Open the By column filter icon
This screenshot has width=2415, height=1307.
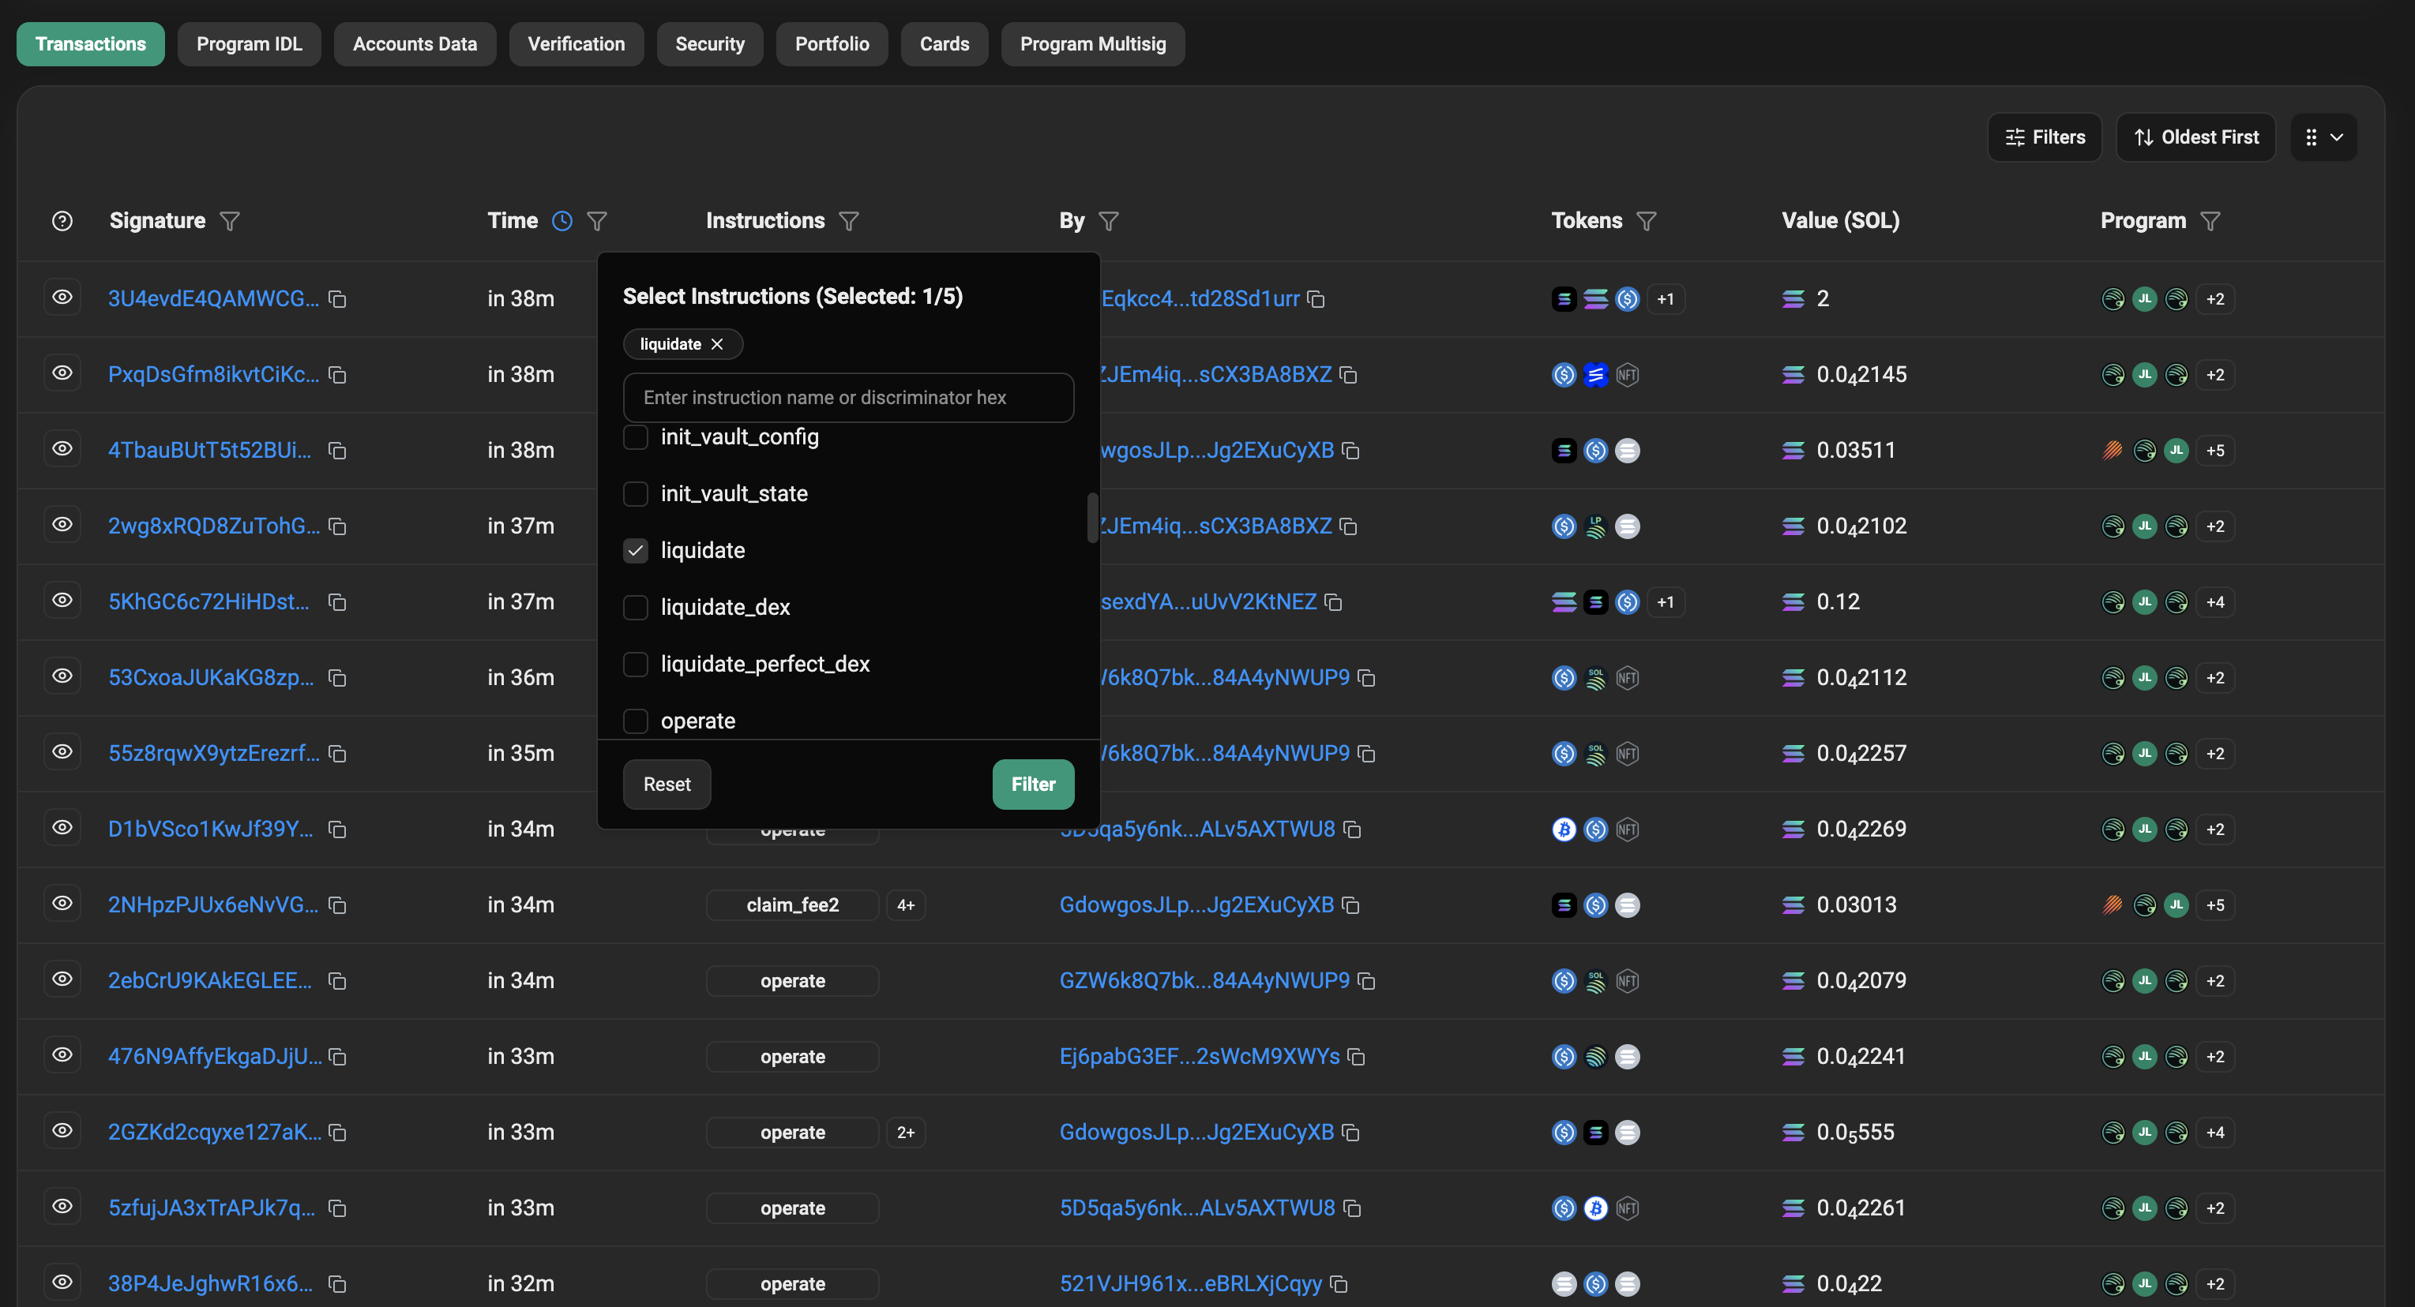coord(1109,221)
